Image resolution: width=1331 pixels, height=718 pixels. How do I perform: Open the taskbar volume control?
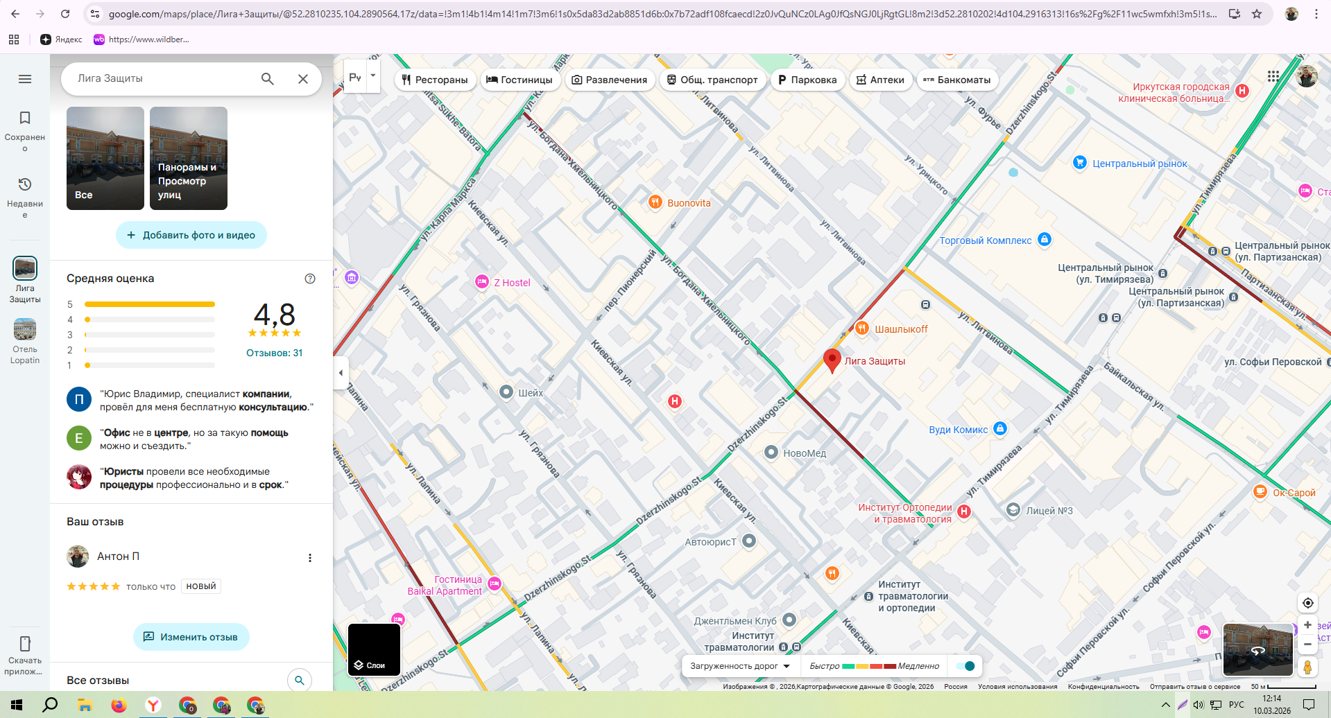(1199, 705)
